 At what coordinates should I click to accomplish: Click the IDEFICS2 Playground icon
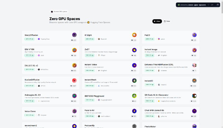[134, 96]
